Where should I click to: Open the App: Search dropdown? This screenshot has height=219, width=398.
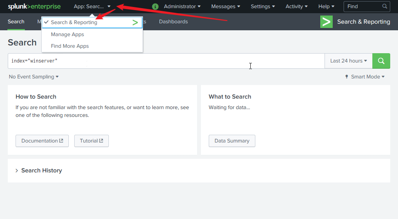click(x=92, y=7)
